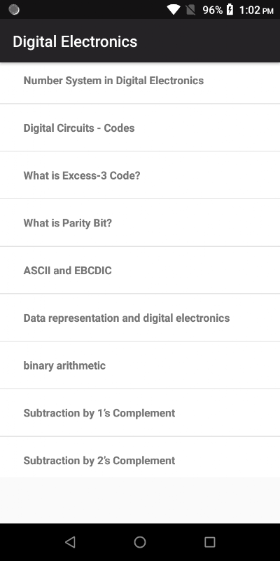Tap the Android back navigation icon
Viewport: 280px width, 561px height.
click(70, 542)
